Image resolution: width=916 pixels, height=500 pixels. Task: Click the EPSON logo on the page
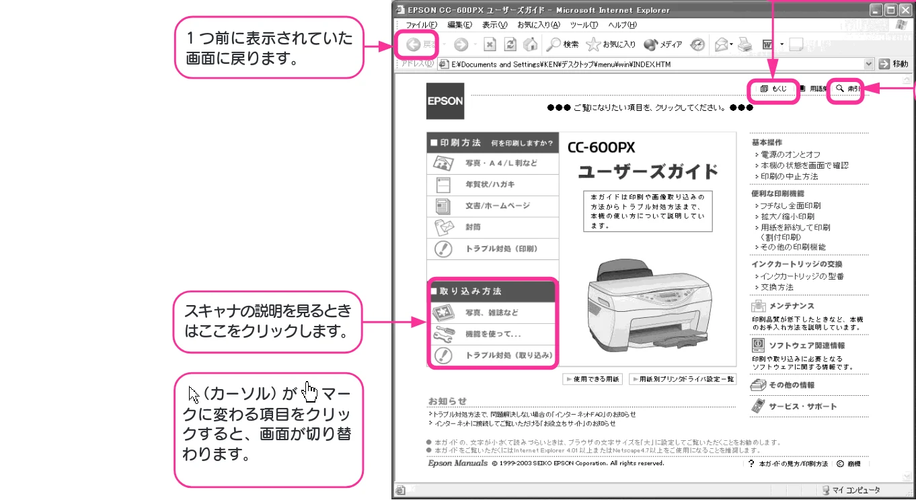pyautogui.click(x=445, y=101)
